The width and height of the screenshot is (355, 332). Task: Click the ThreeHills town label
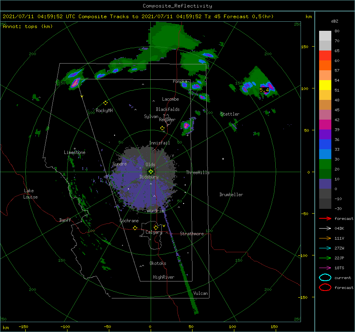coord(198,173)
